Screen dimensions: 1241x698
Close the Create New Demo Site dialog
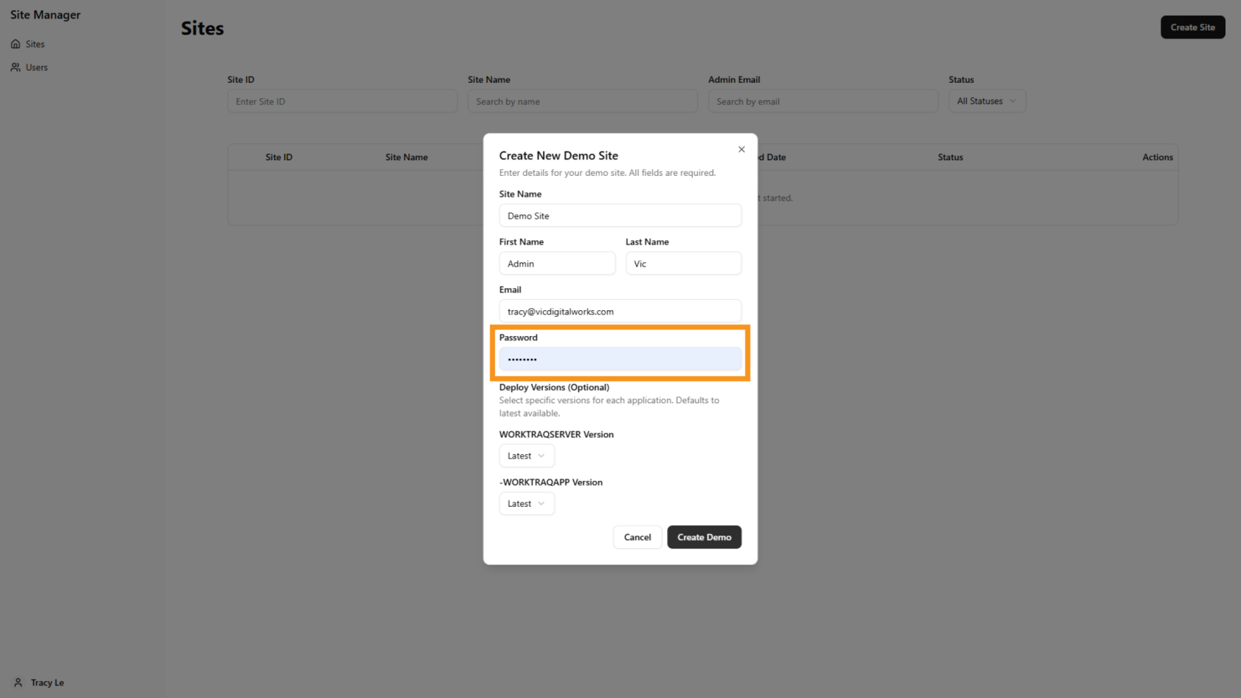[741, 149]
